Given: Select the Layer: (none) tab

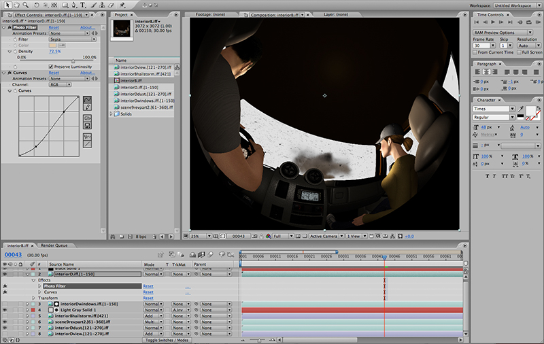Looking at the screenshot, I should (x=336, y=14).
